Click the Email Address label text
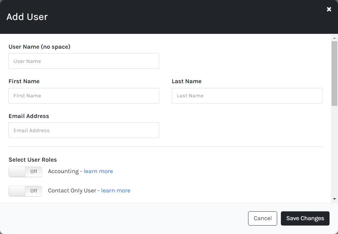Screen dimensions: 338x234 [x=29, y=116]
